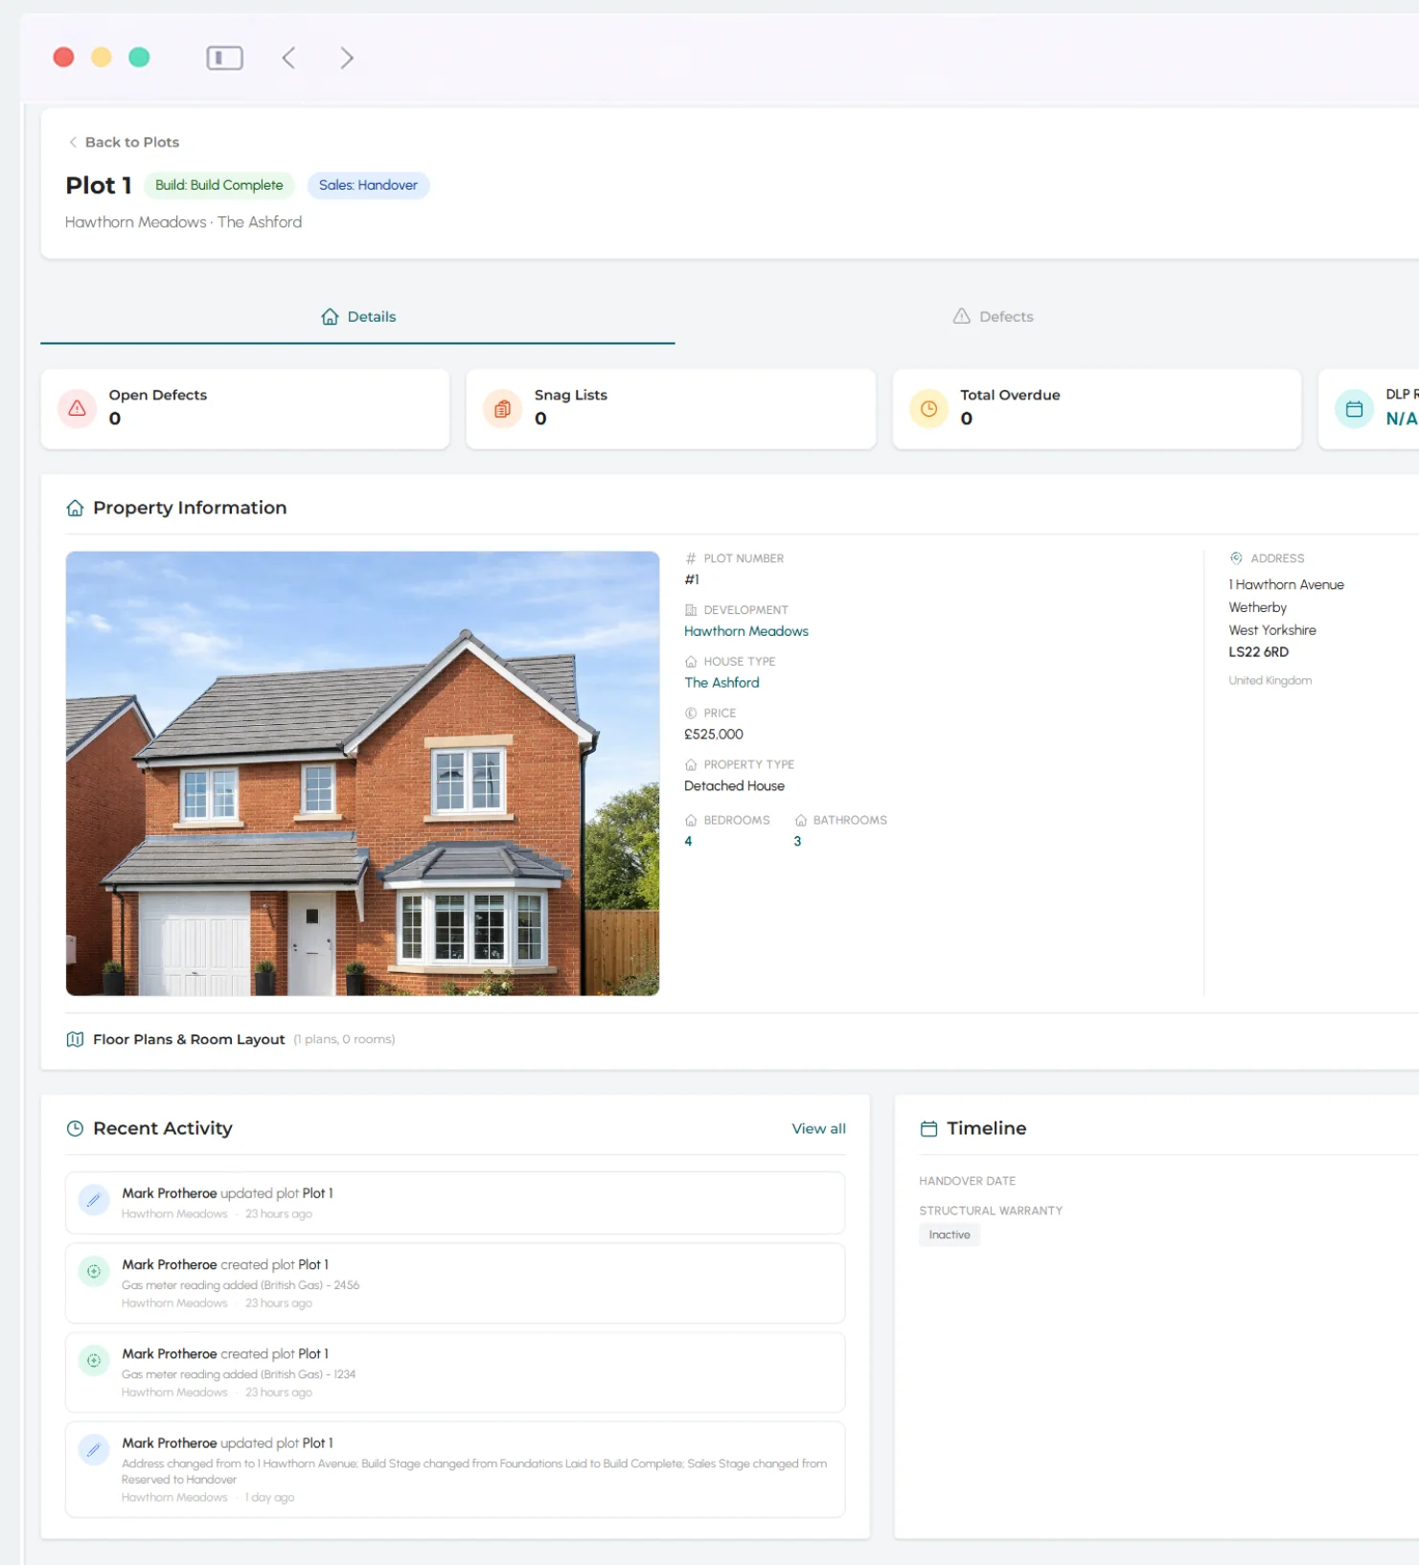Click the Recent Activity clock icon

75,1128
